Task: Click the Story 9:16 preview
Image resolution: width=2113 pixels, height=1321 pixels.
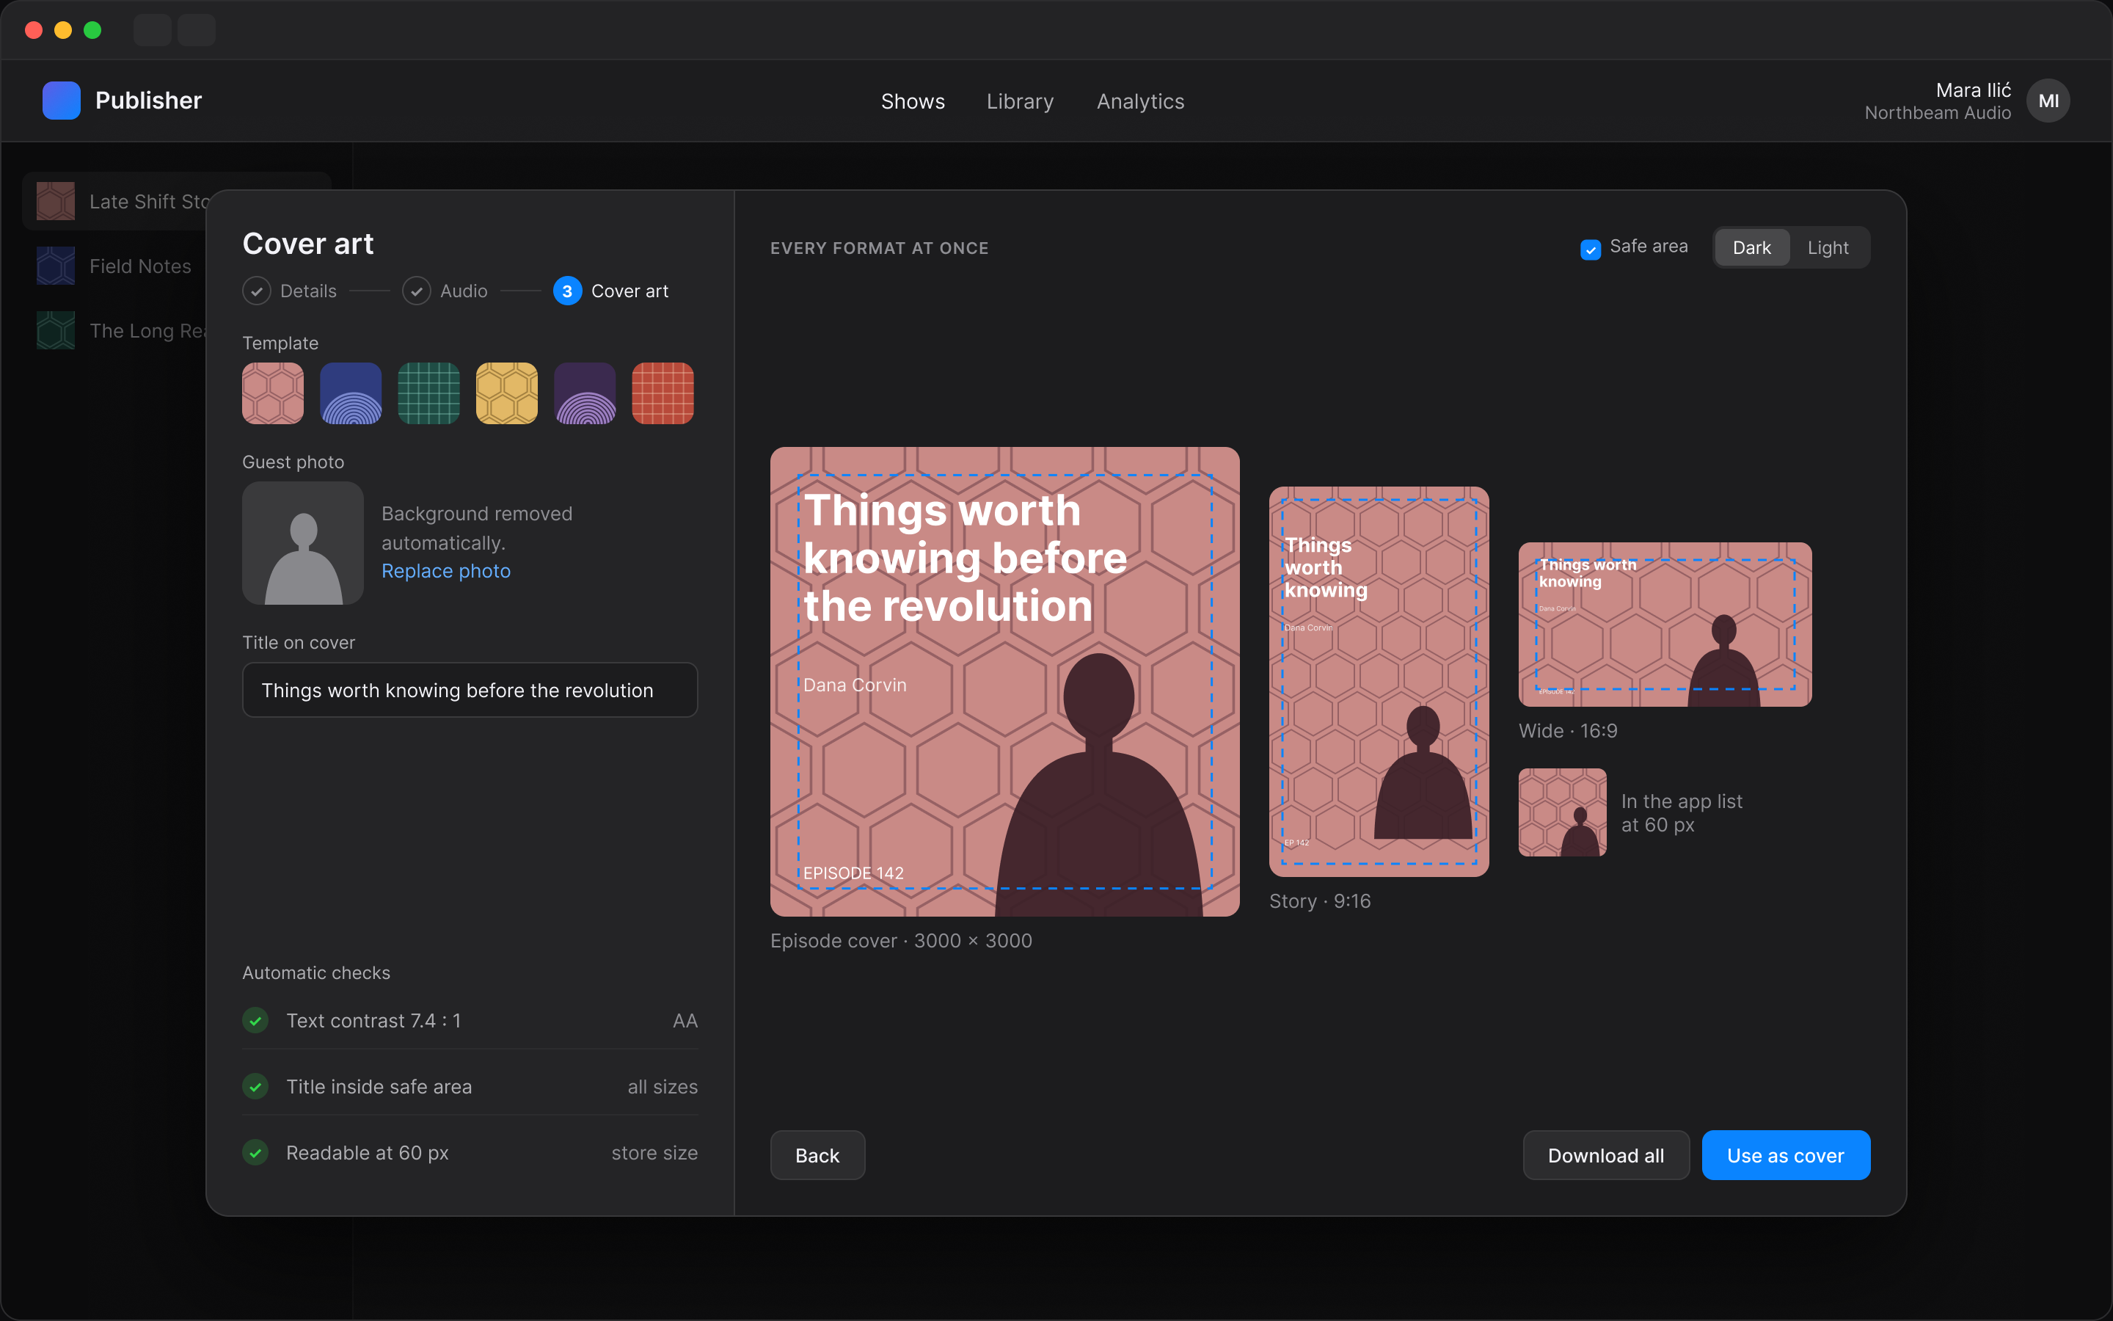Action: click(x=1379, y=682)
